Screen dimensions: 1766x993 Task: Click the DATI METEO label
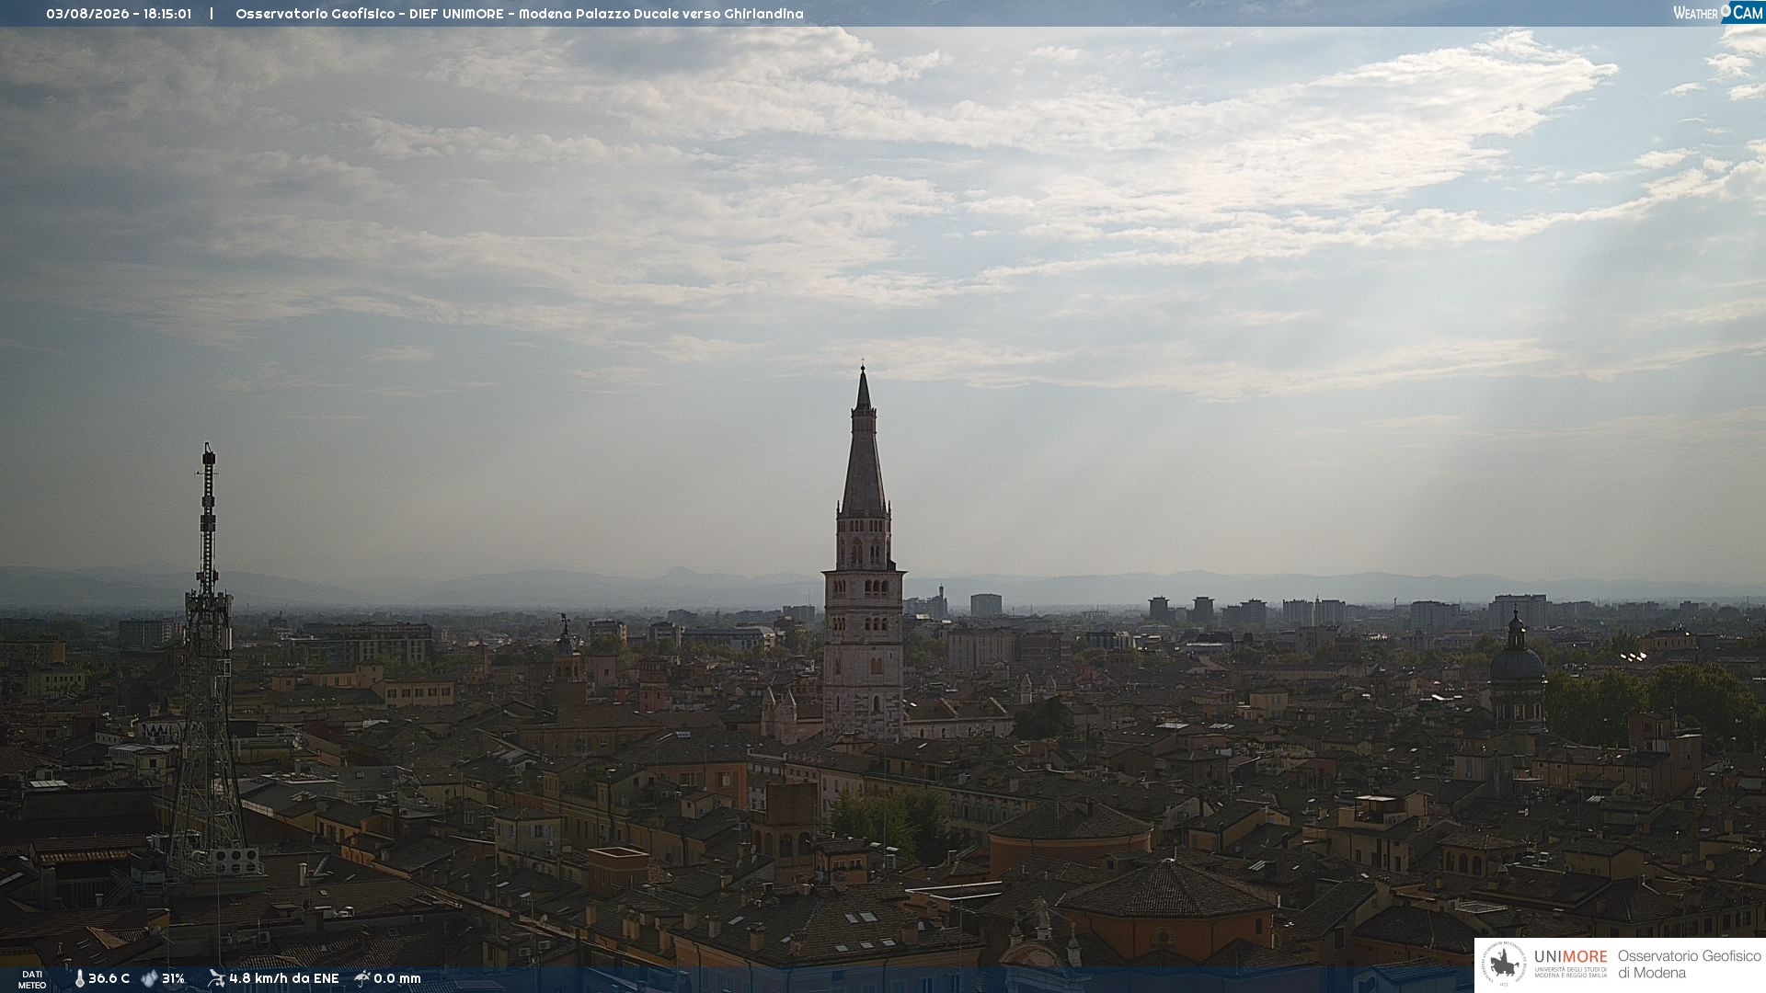point(32,980)
